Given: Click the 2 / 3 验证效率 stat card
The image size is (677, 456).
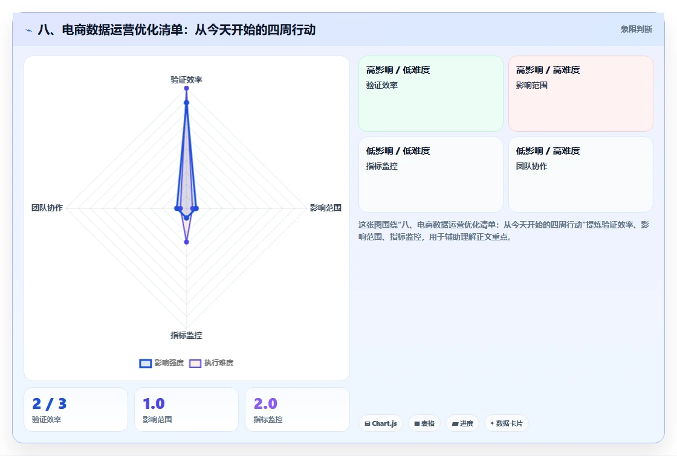Looking at the screenshot, I should pos(76,409).
